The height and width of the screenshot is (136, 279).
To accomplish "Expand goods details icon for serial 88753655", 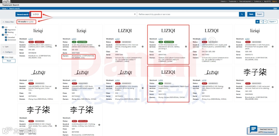I will coord(229,88).
